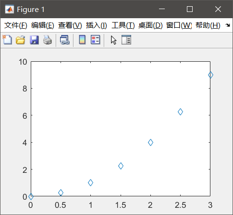Select the diamond marker at the origin
233x215 pixels.
[31, 196]
